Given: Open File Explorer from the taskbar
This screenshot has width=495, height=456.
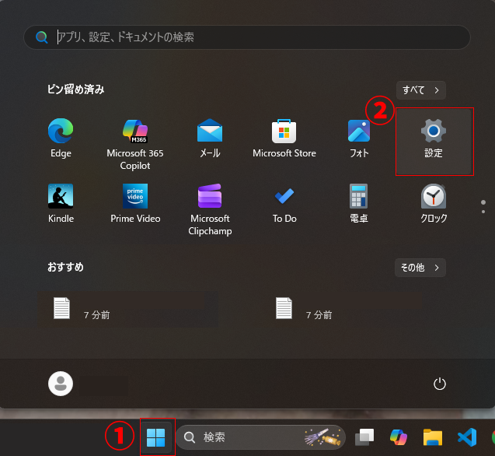Looking at the screenshot, I should coord(432,437).
